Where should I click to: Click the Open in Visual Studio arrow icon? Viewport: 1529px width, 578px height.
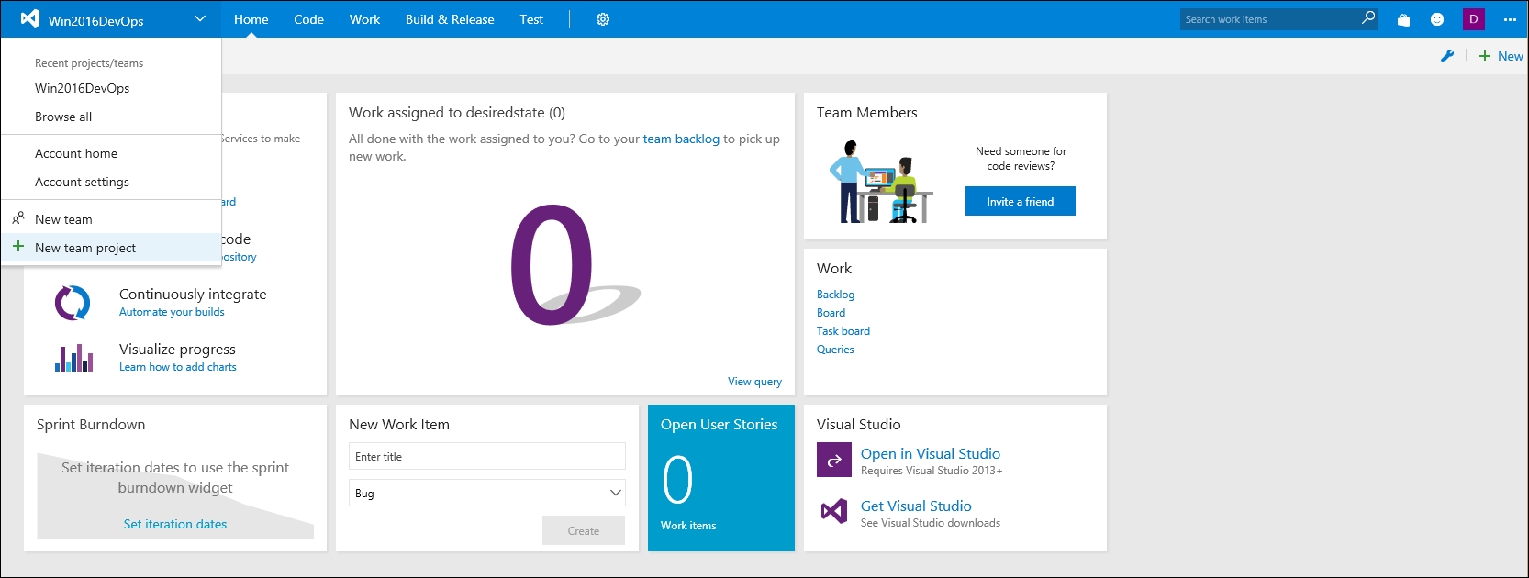834,460
